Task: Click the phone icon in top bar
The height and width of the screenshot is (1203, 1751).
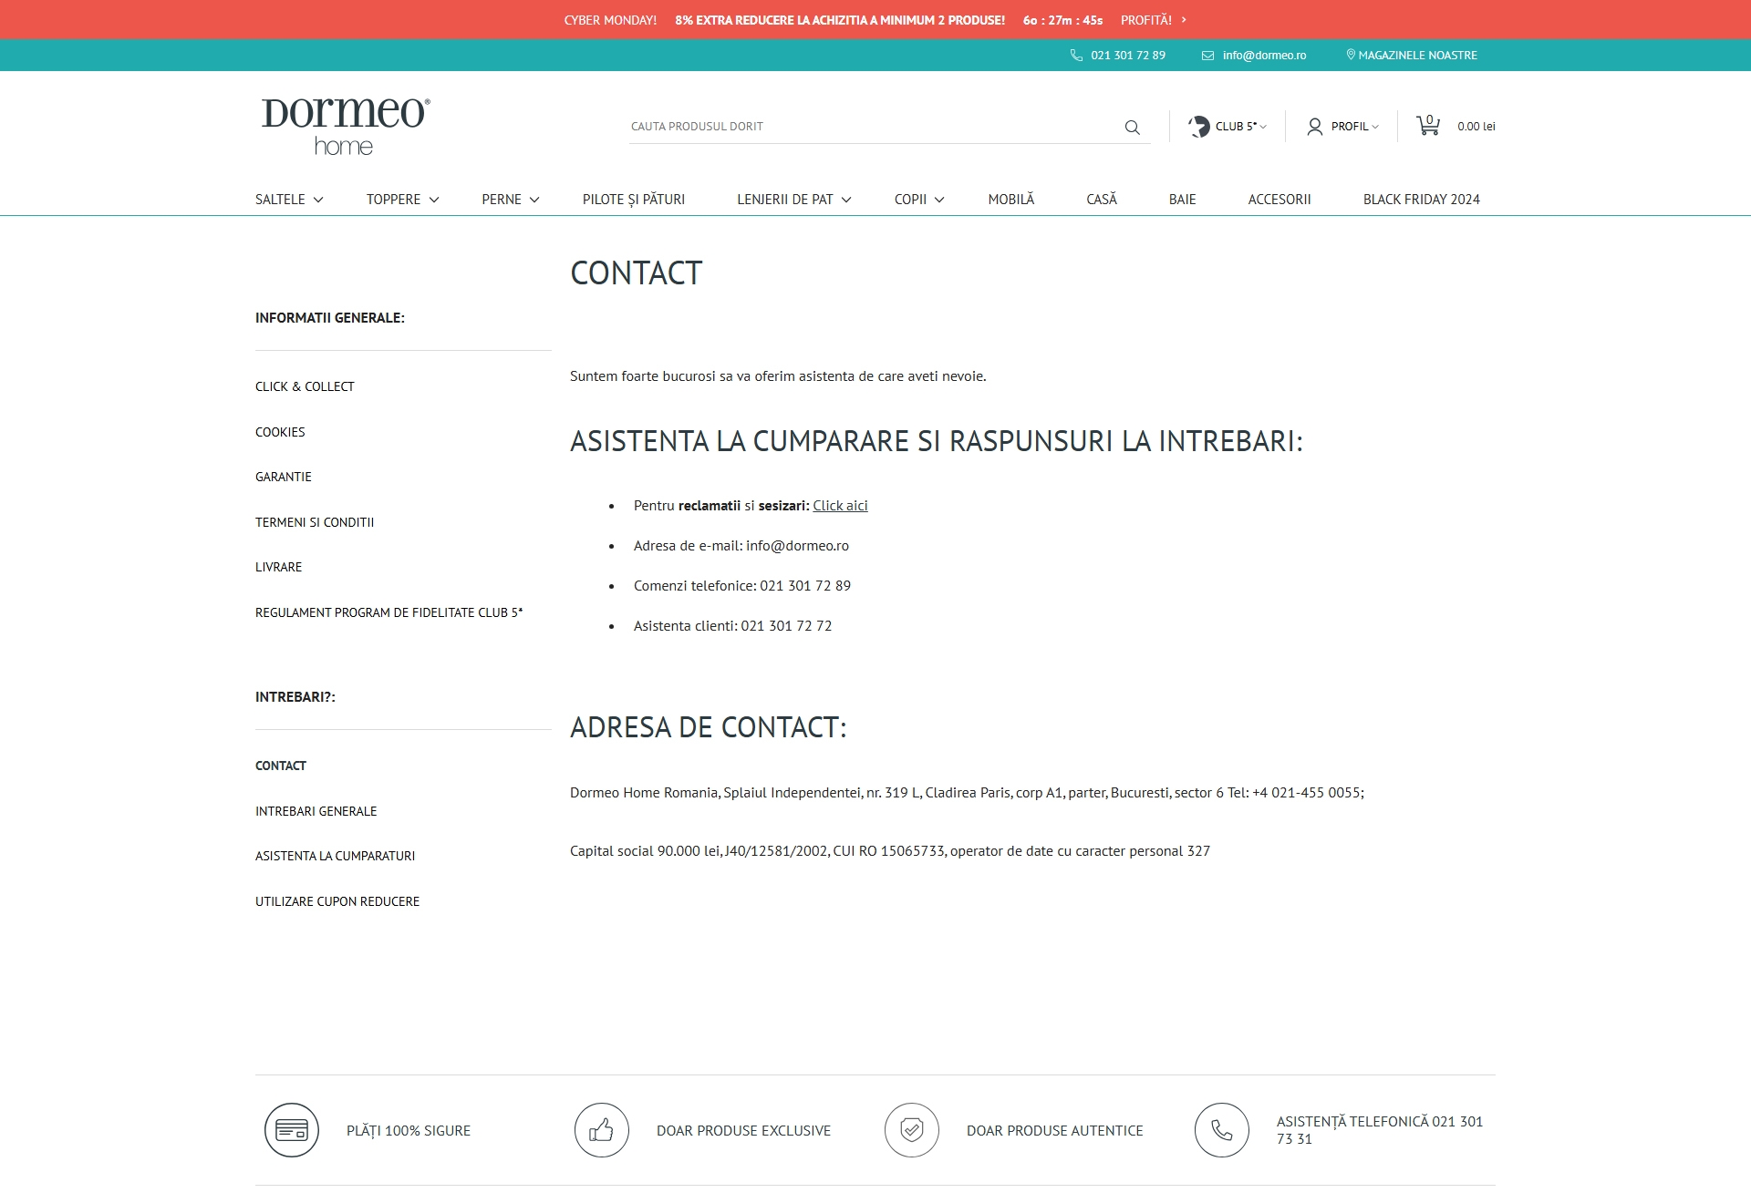Action: tap(1076, 56)
